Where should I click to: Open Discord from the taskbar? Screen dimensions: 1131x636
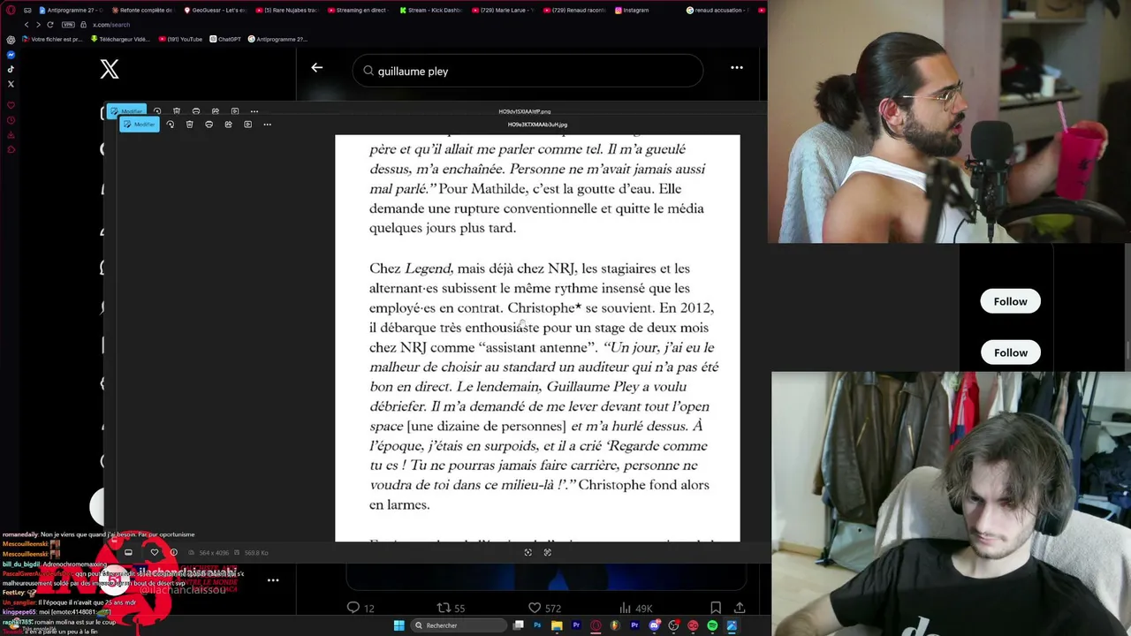coord(654,625)
